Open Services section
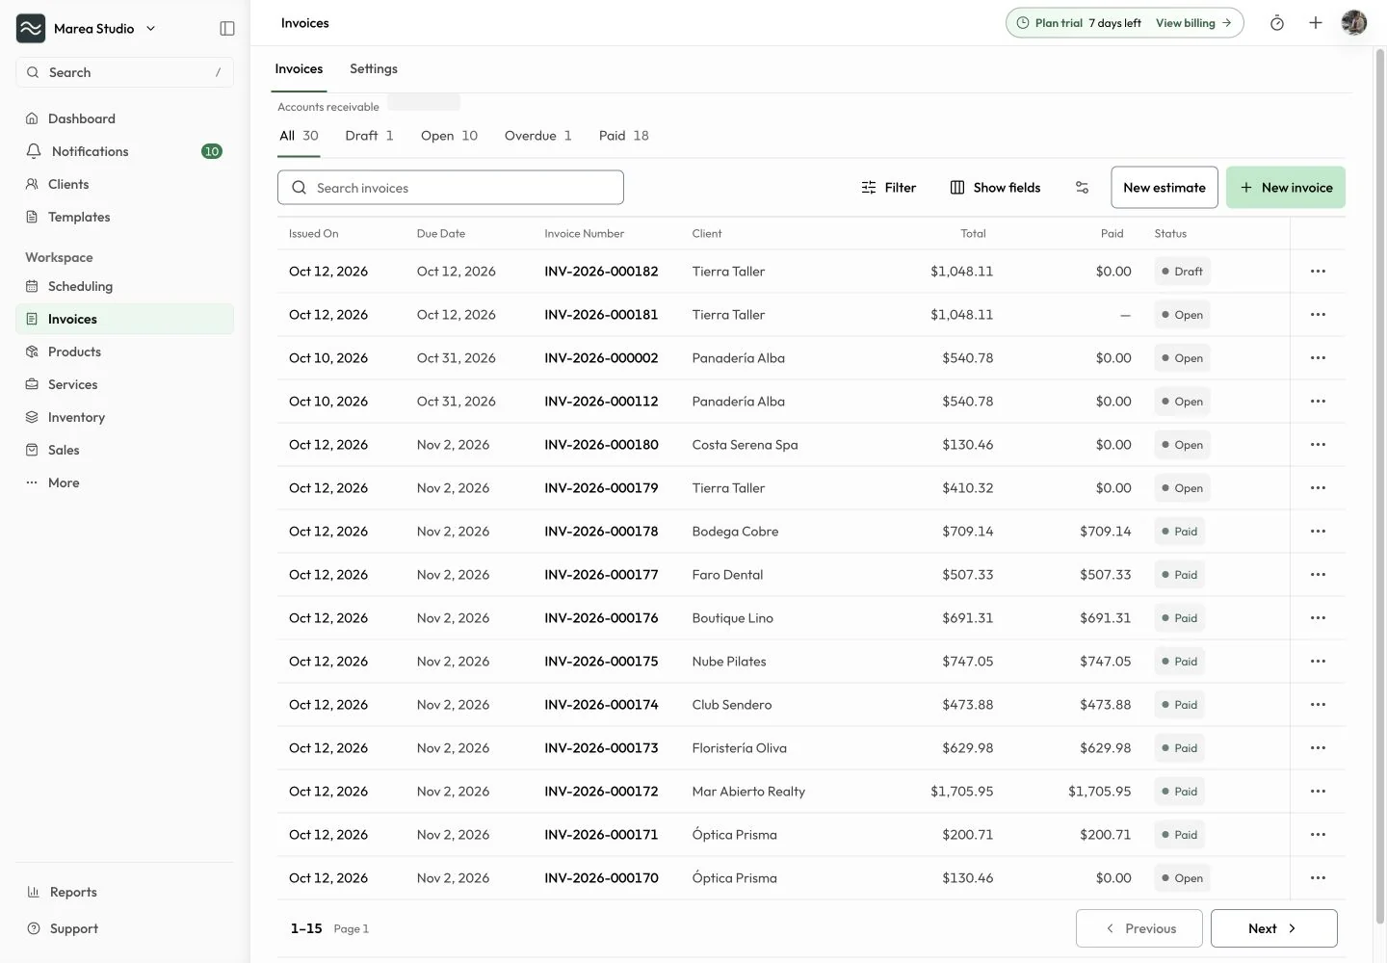 [124, 384]
